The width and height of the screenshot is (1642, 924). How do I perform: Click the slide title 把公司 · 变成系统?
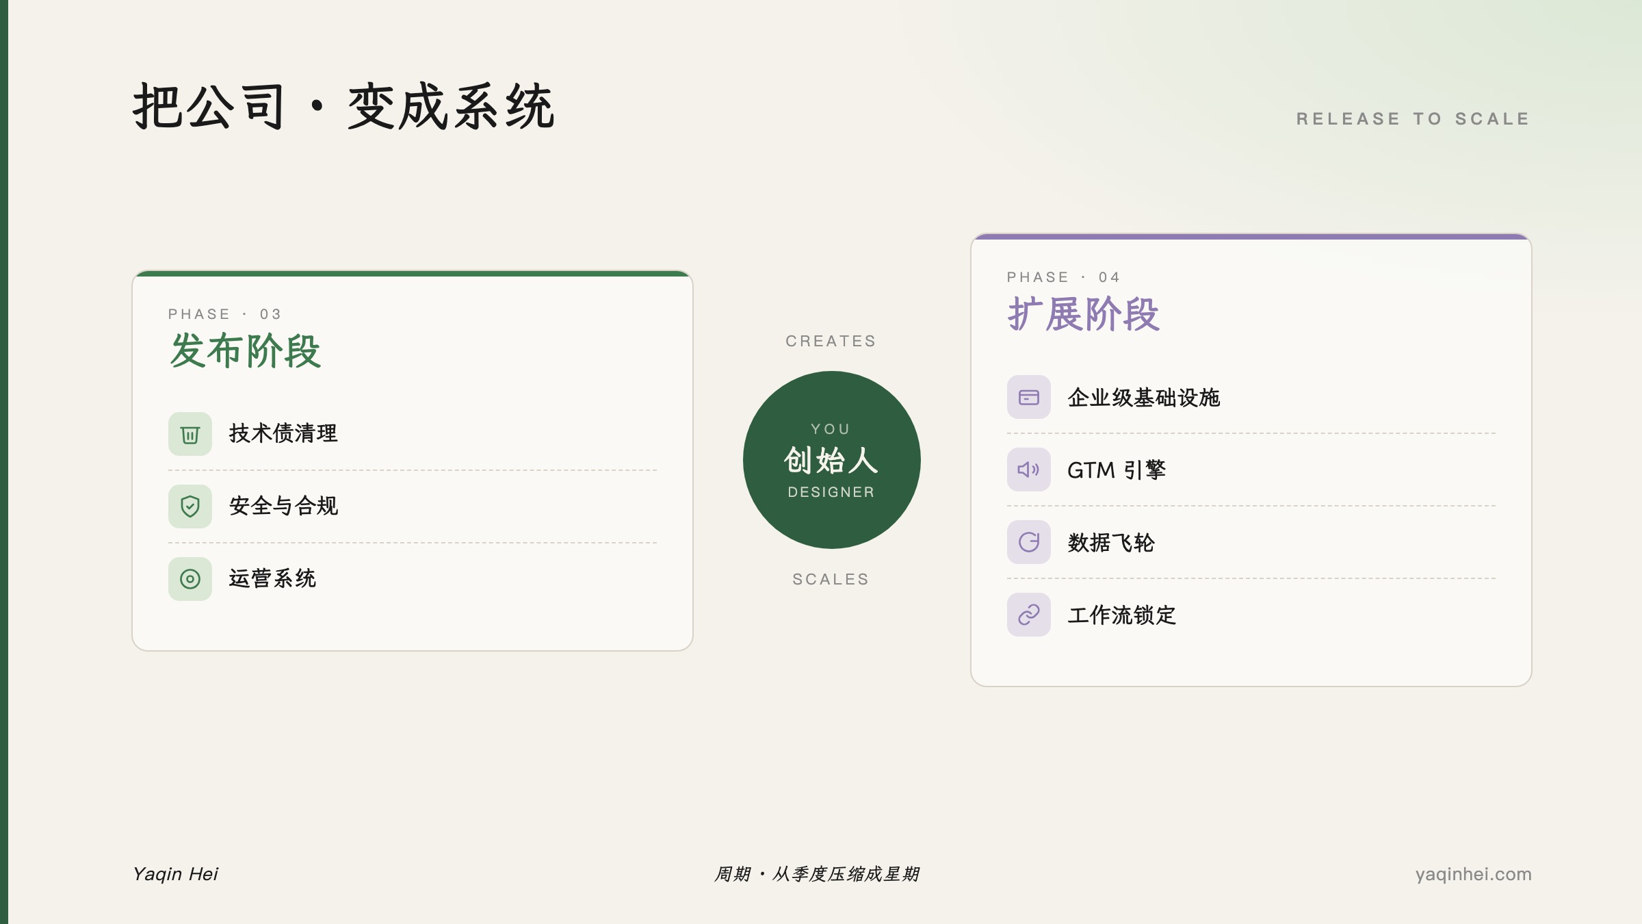point(344,107)
